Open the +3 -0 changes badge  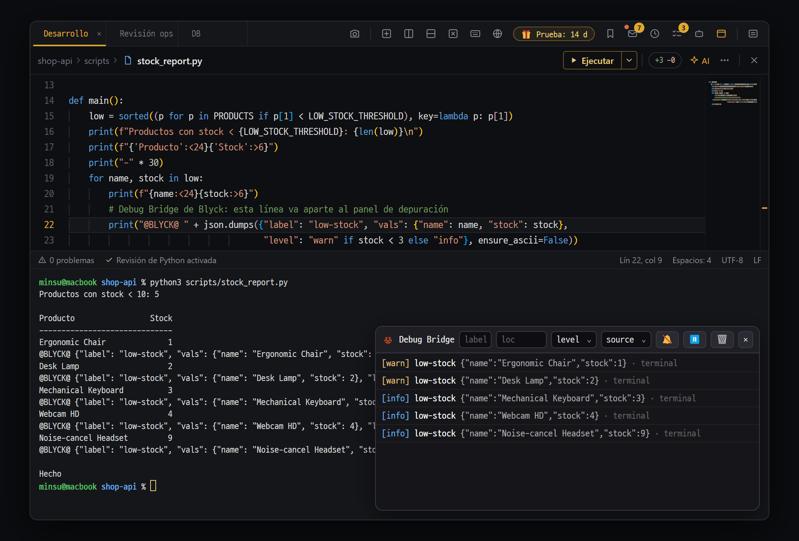click(665, 60)
